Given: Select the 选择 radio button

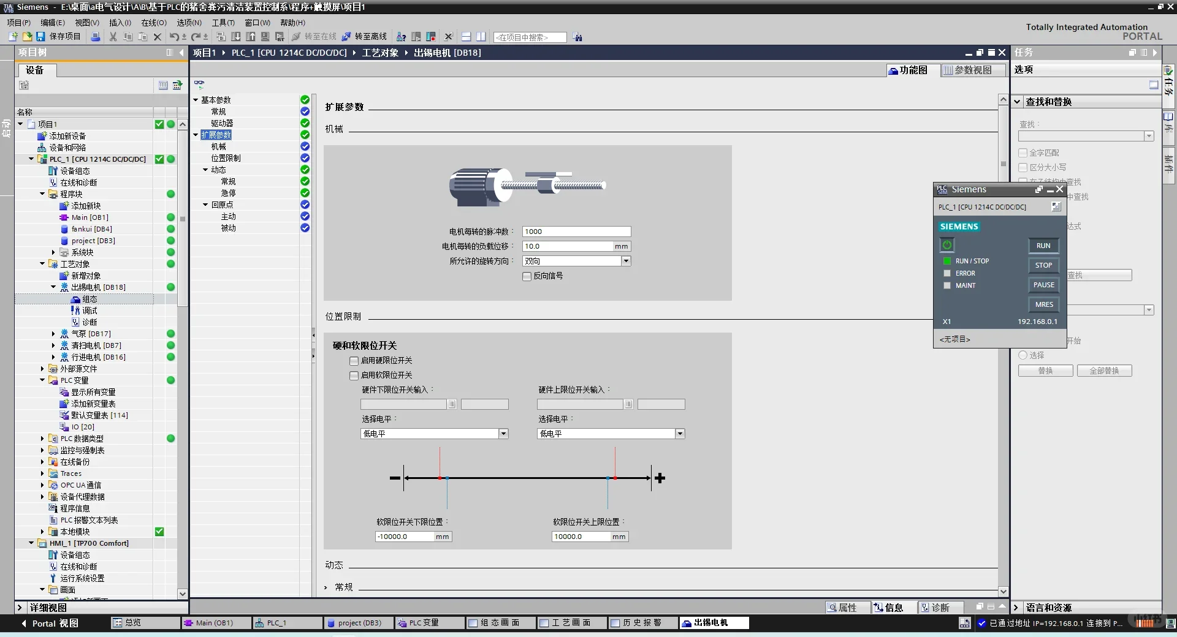Looking at the screenshot, I should pos(1023,355).
